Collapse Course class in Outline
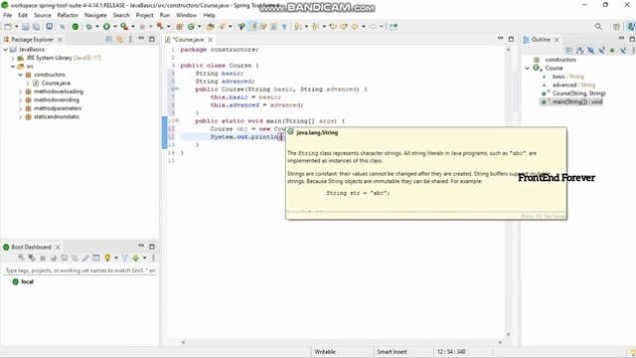 pos(528,69)
